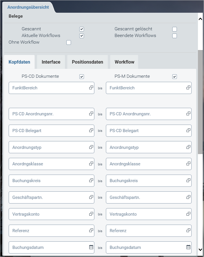Viewport: 204px width, 257px height.
Task: Open the Positionsdaten tab
Action: coord(87,62)
